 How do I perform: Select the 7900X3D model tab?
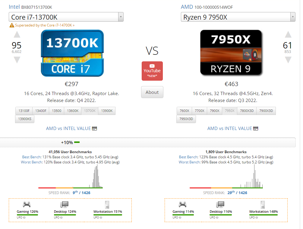(266, 111)
